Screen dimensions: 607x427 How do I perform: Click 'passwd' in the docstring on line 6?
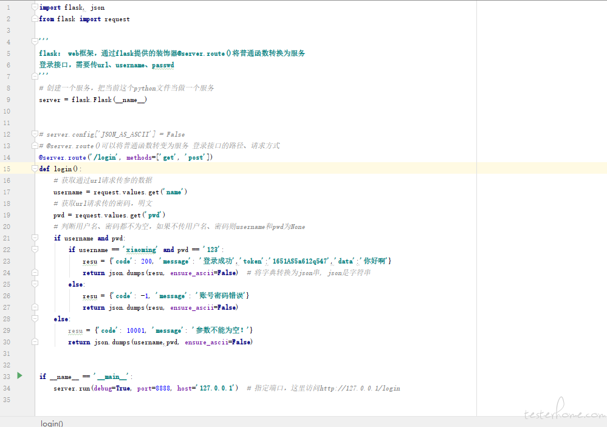click(x=163, y=65)
